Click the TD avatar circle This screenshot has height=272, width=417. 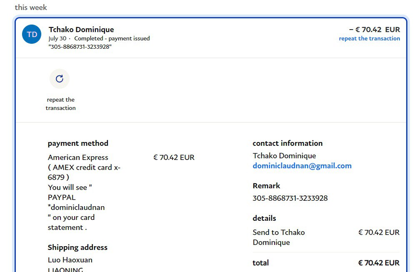click(32, 35)
